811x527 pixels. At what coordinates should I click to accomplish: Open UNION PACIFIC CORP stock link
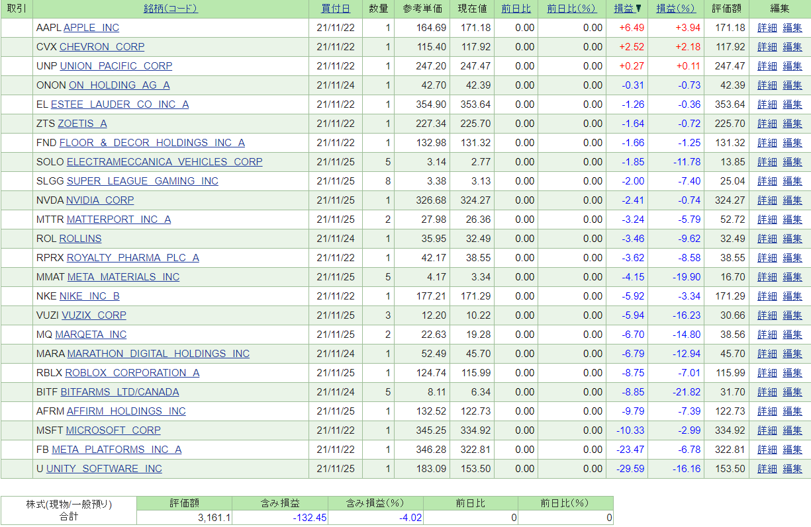point(116,66)
